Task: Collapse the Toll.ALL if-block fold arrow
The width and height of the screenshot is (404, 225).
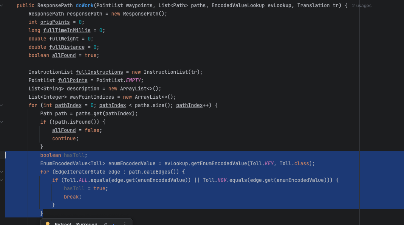Action: pyautogui.click(x=2, y=180)
